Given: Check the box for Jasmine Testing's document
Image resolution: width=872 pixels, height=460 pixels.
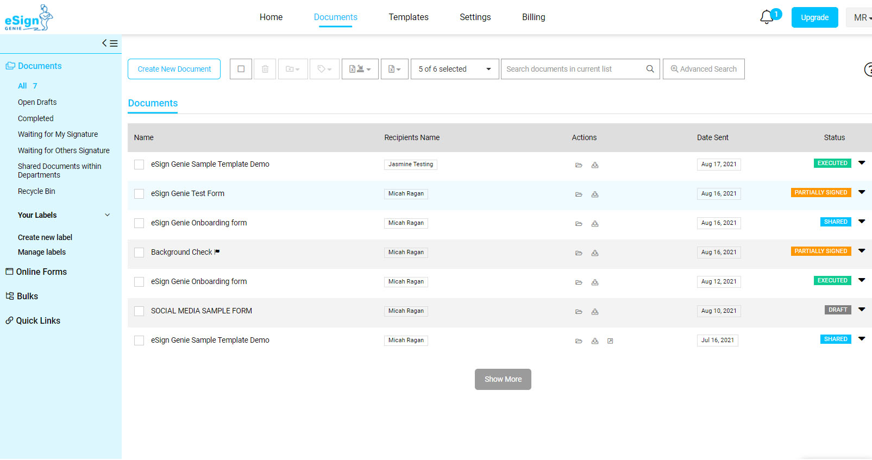Looking at the screenshot, I should 139,165.
